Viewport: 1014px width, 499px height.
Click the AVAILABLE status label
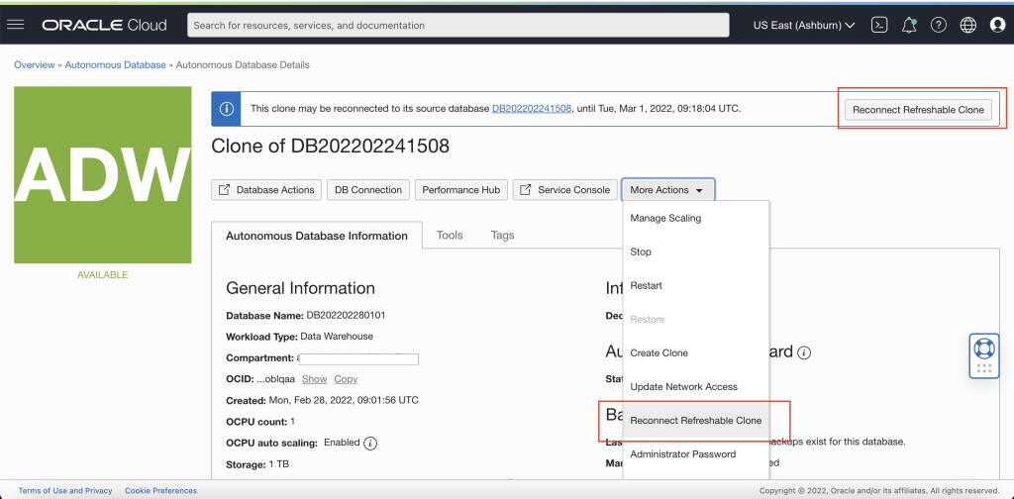pos(103,274)
